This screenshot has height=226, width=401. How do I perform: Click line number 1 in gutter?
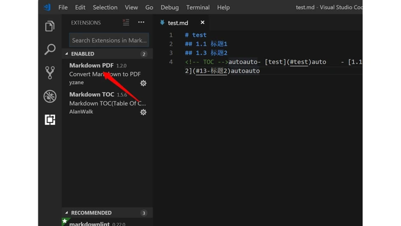tap(171, 35)
